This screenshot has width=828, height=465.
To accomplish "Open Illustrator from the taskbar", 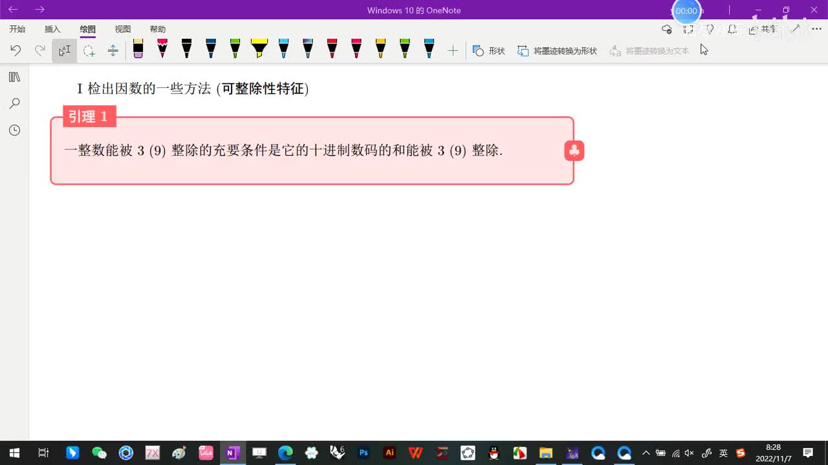I will pos(389,453).
